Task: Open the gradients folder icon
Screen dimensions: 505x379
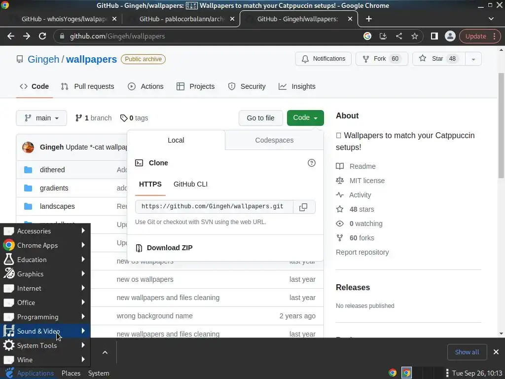Action: [x=28, y=188]
